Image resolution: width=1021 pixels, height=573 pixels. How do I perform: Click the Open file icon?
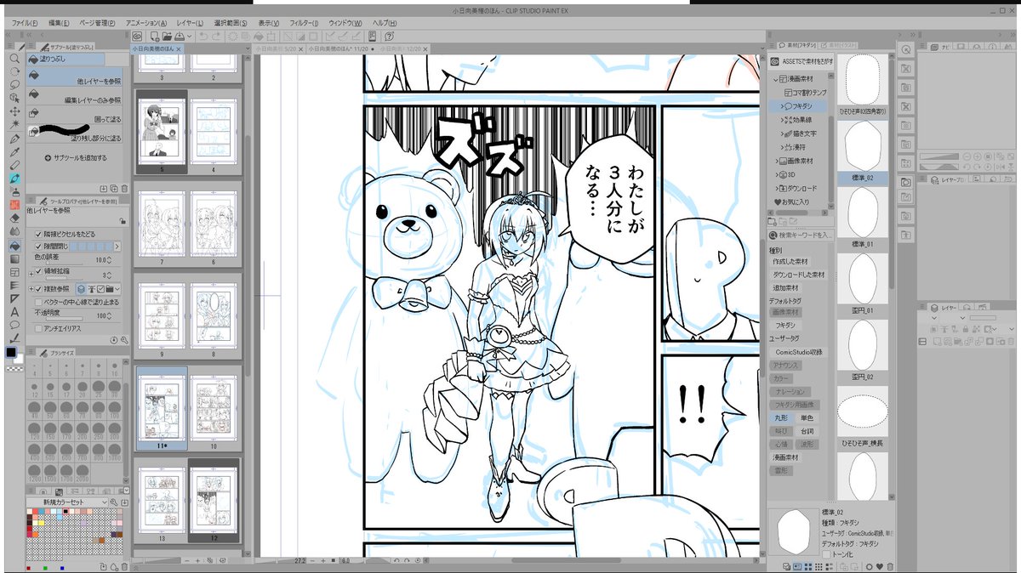pos(168,36)
